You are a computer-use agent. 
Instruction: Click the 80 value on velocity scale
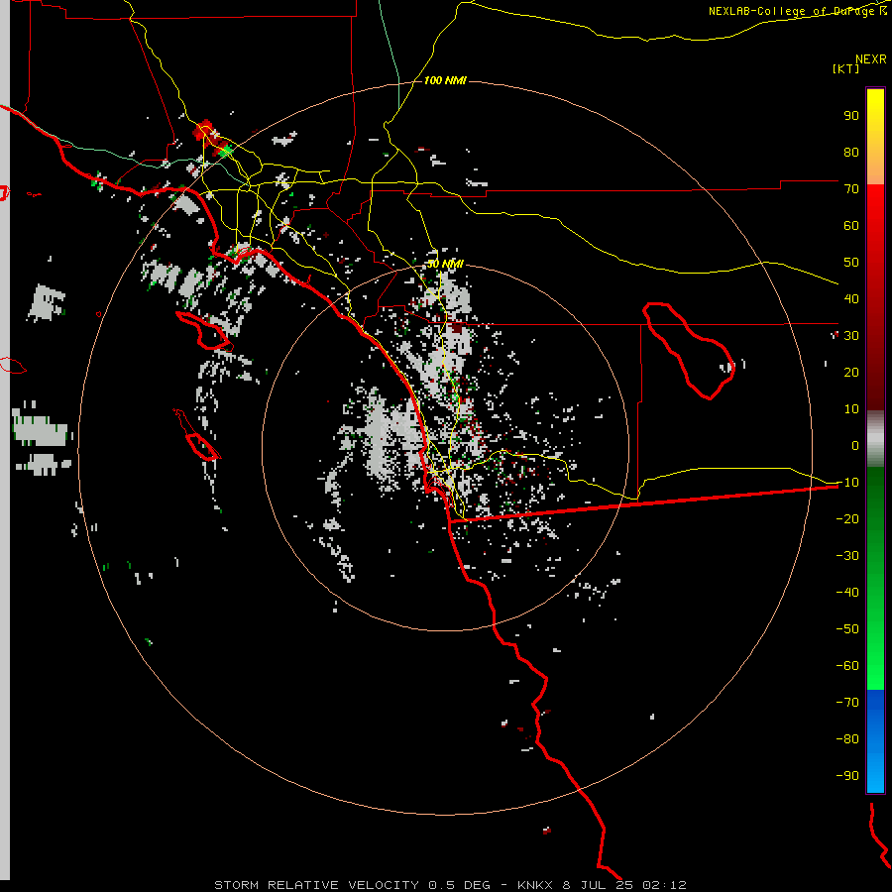(x=851, y=152)
